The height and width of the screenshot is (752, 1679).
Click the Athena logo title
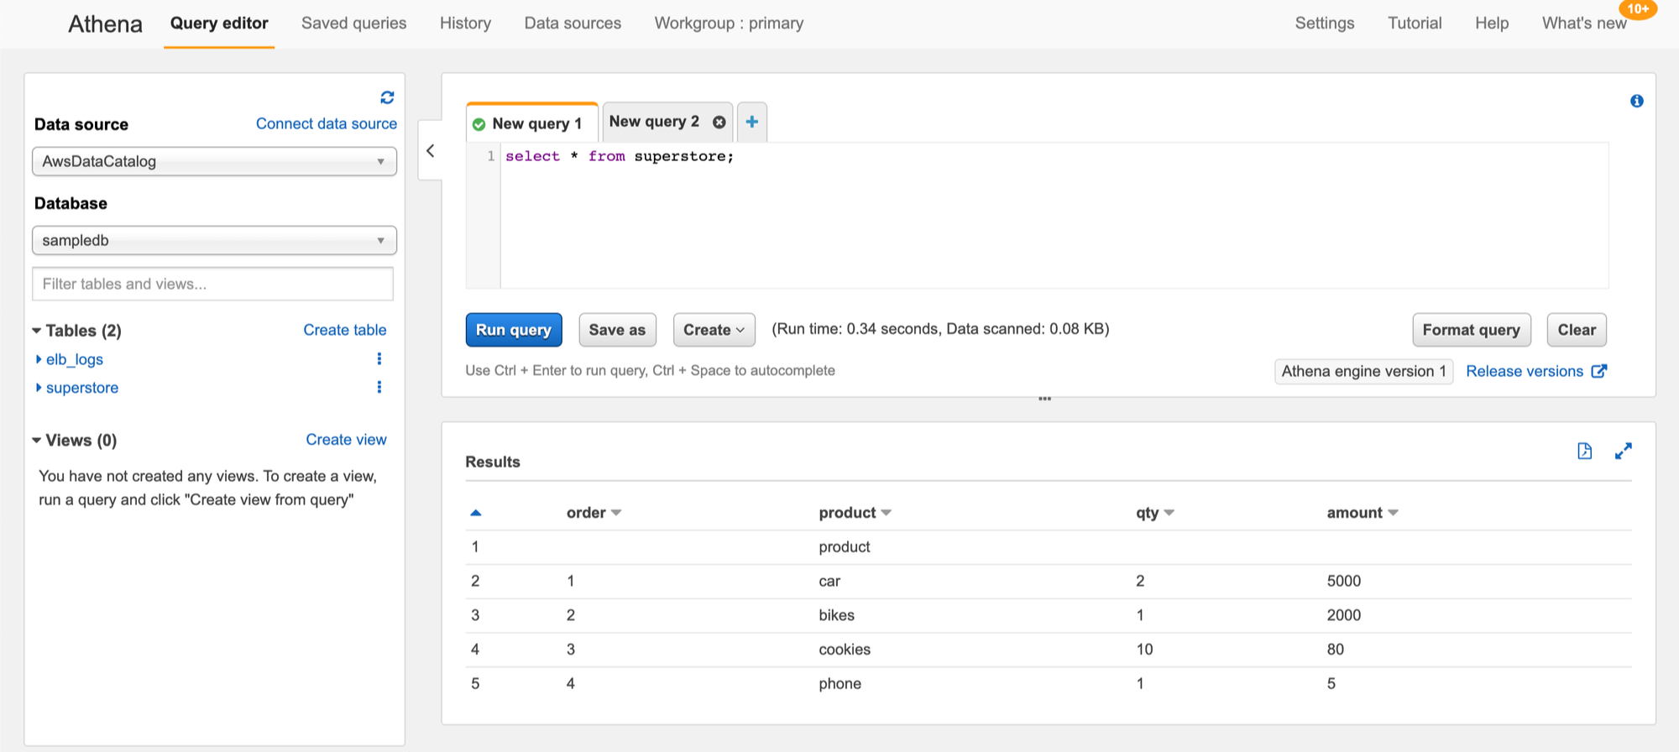[x=105, y=23]
